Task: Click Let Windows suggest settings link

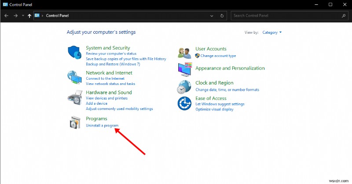Action: pyautogui.click(x=220, y=104)
